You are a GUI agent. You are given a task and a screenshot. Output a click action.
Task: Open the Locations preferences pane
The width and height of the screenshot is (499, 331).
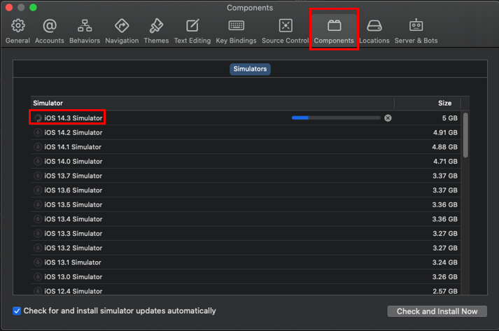374,31
